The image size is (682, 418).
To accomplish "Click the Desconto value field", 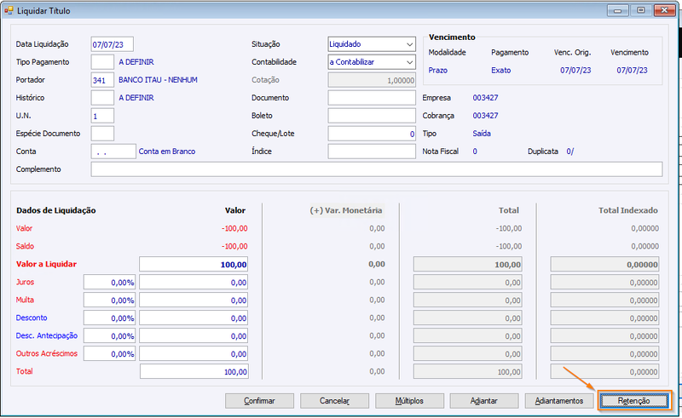I will 194,318.
